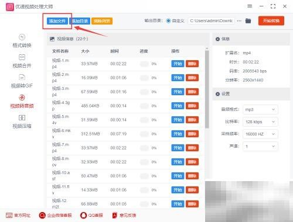The image size is (293, 222).
Task: Click the size cell 485.04KB
Action: 90,106
